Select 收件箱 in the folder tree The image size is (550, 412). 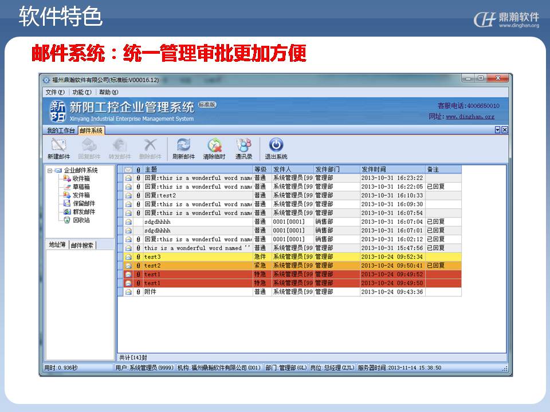point(81,179)
